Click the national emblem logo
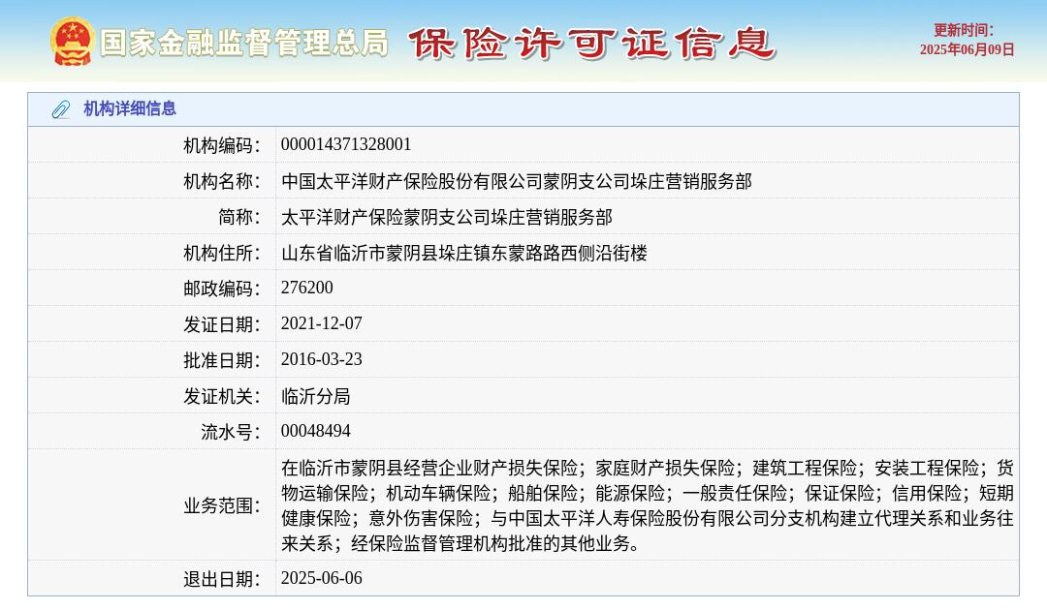Image resolution: width=1047 pixels, height=610 pixels. pyautogui.click(x=72, y=42)
